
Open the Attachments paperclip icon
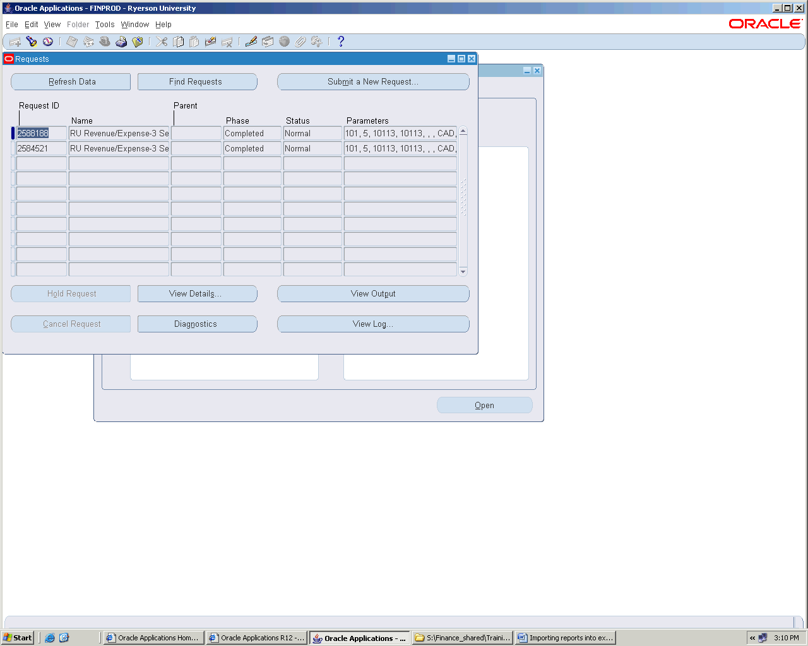click(300, 42)
